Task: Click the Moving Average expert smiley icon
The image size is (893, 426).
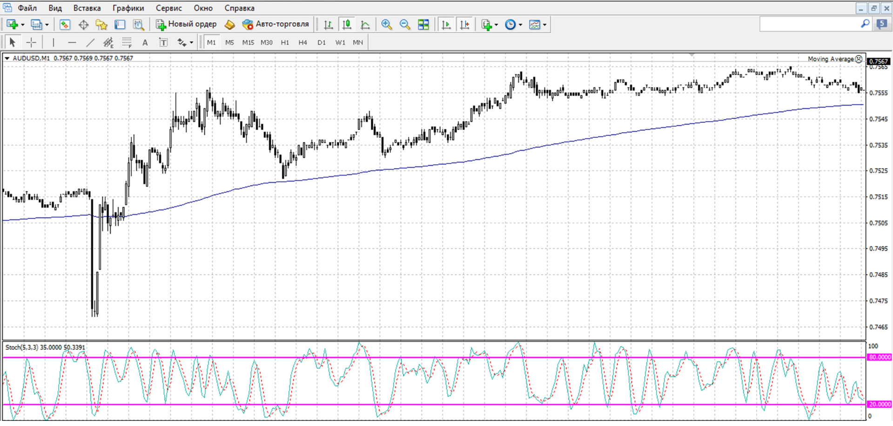Action: tap(859, 59)
